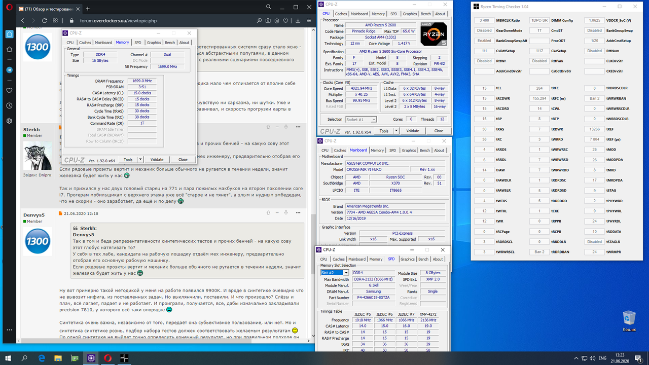Viewport: 649px width, 365px height.
Task: Open the Windows Start menu
Action: tap(9, 358)
